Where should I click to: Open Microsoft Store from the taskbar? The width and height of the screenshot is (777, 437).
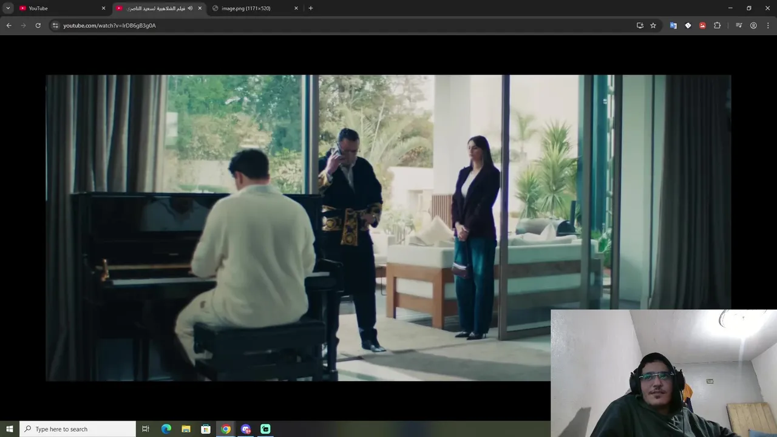point(206,429)
